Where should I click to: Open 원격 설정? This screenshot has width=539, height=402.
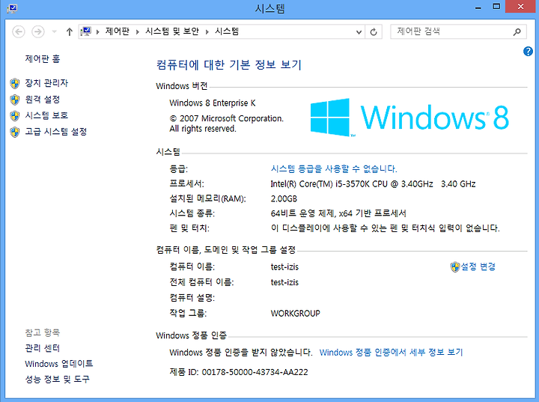(x=43, y=100)
